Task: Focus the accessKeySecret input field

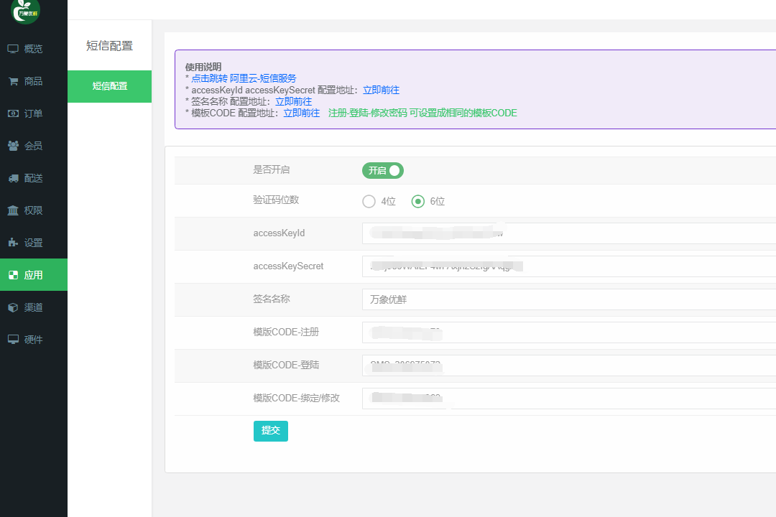Action: [x=569, y=266]
